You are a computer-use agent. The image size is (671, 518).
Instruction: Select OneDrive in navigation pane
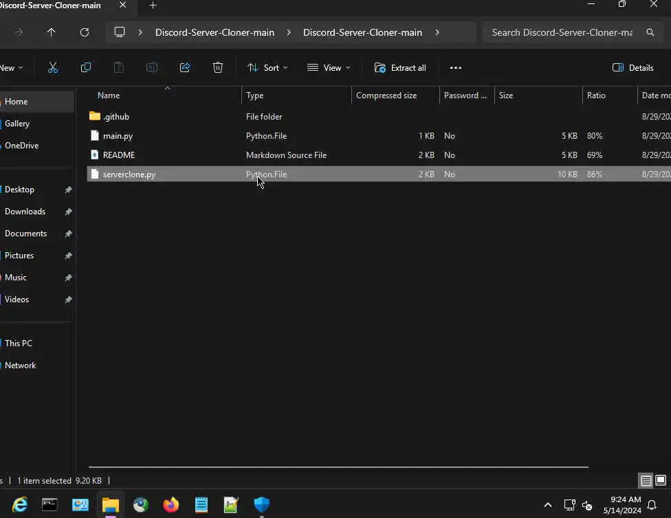click(37, 146)
